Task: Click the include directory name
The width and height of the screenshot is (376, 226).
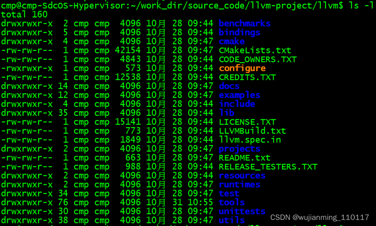Action: click(x=237, y=104)
